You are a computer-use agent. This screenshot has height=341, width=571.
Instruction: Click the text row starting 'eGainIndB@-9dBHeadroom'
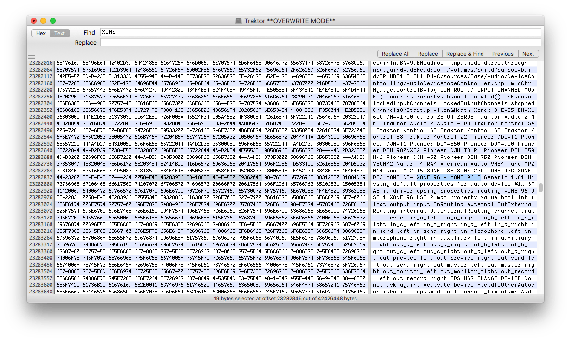[x=453, y=63]
